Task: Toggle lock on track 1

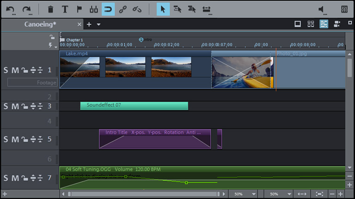Action: point(24,70)
